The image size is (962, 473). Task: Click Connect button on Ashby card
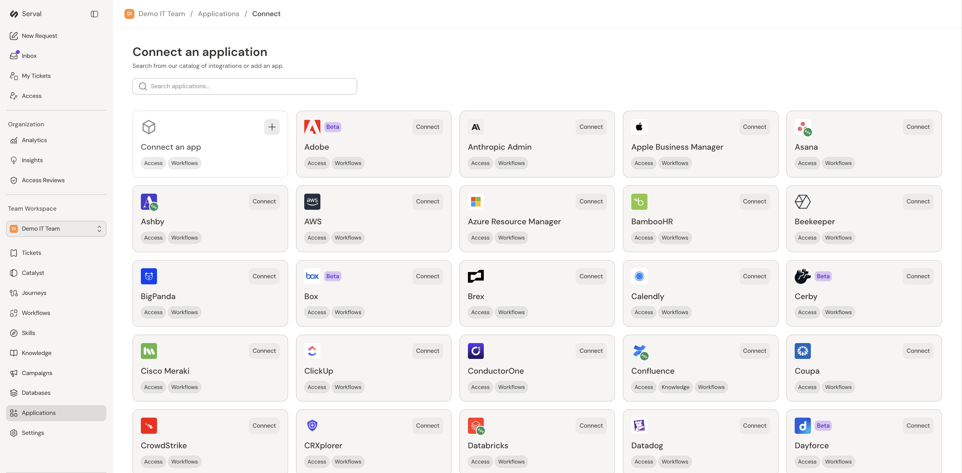tap(264, 202)
